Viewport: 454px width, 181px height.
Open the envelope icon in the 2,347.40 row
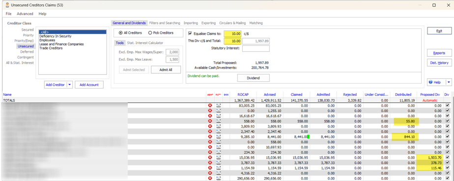click(219, 132)
